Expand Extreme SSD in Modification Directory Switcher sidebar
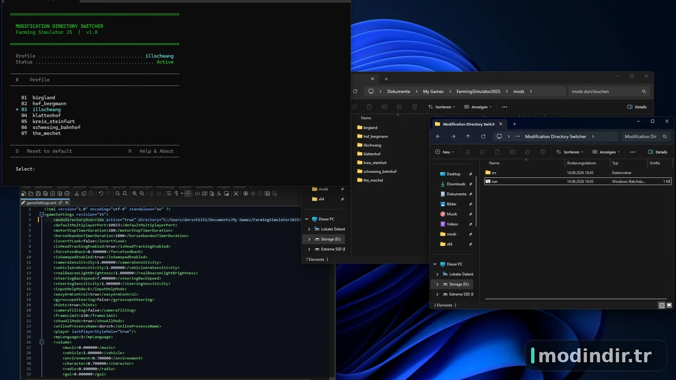676x380 pixels. (437, 294)
